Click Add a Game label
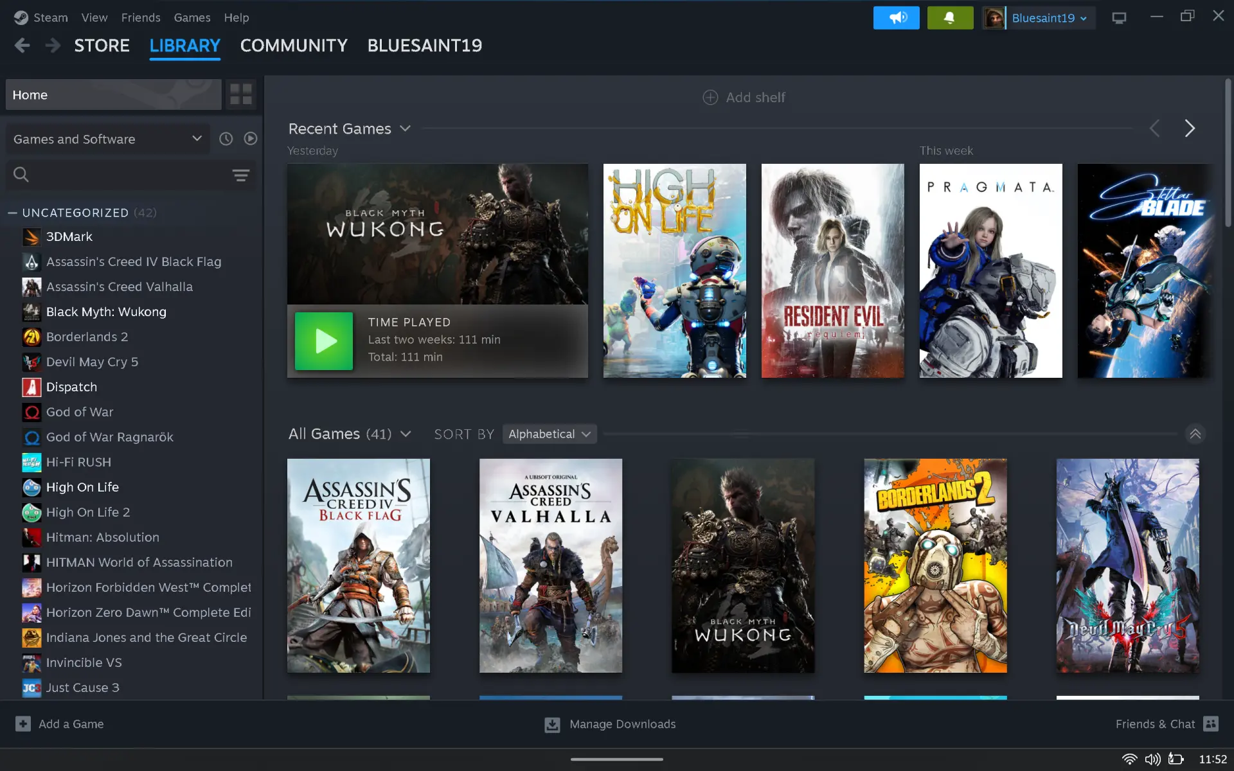The width and height of the screenshot is (1234, 771). 71,724
